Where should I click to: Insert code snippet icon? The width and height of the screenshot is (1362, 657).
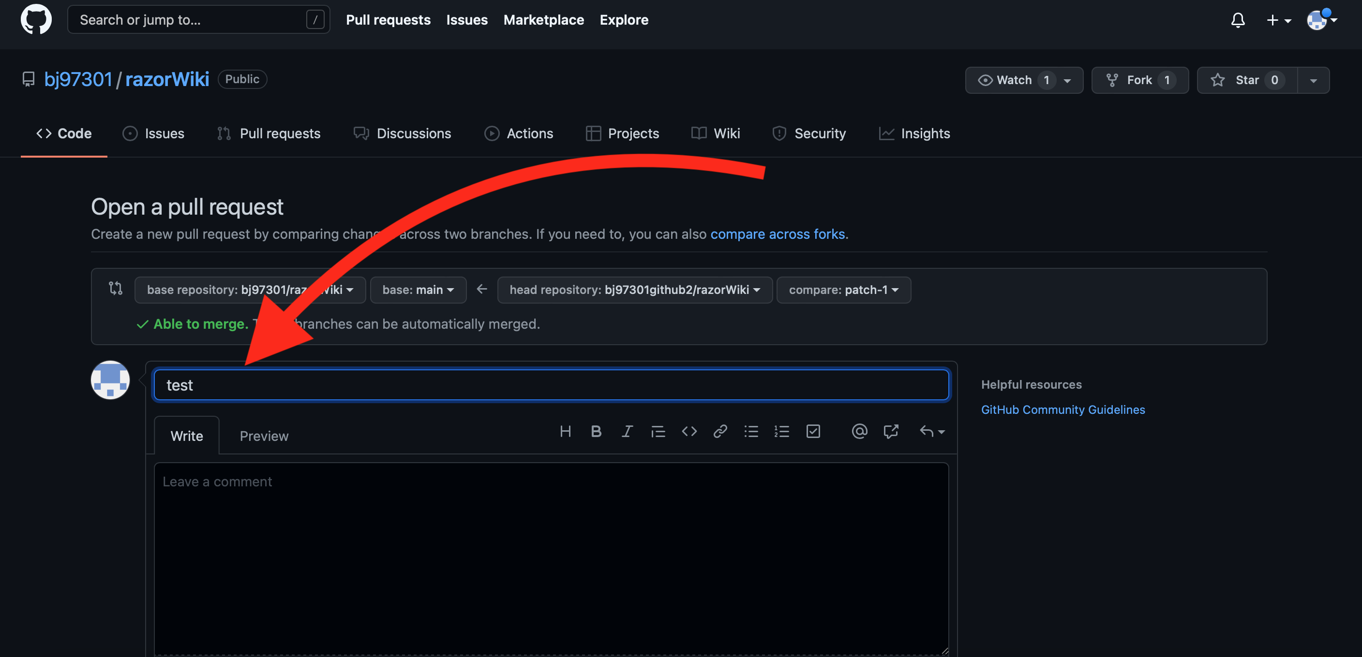[x=689, y=432]
